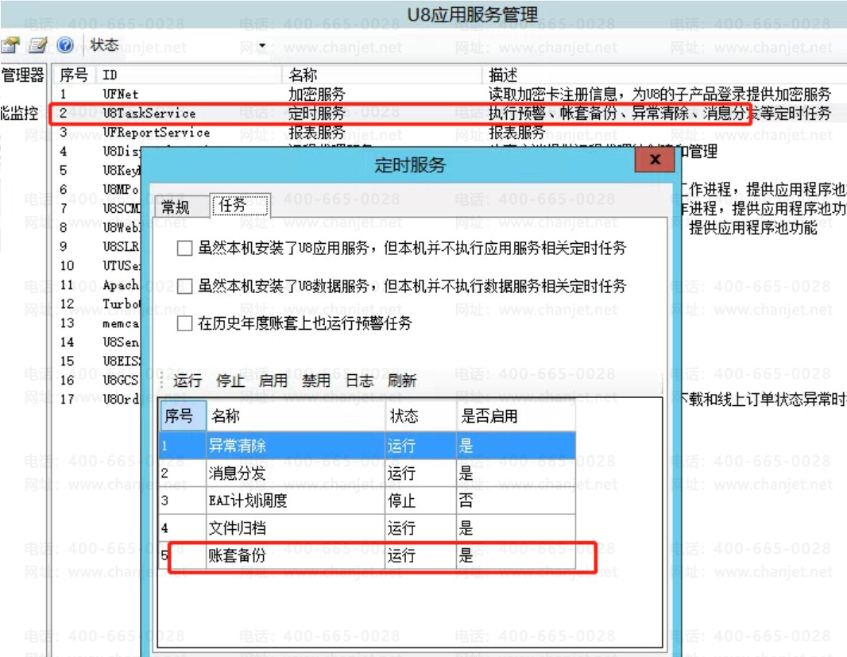Click the 名称 column header in the task table
The image size is (847, 657).
click(296, 415)
